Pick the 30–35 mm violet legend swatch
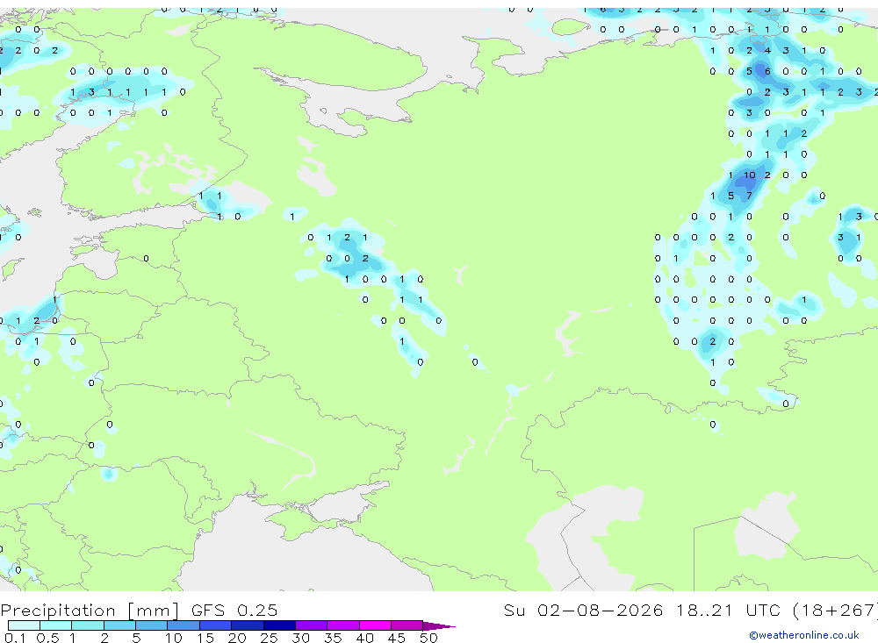The image size is (878, 643). [x=312, y=625]
